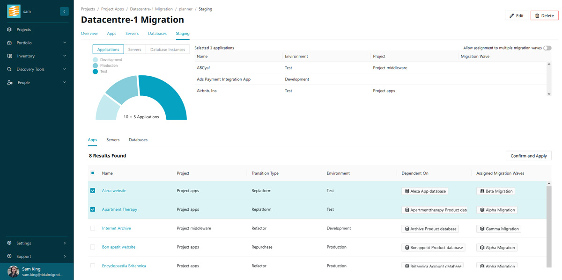Viewport: 562px width, 280px height.
Task: Open the Settings submenu arrow
Action: (65, 243)
